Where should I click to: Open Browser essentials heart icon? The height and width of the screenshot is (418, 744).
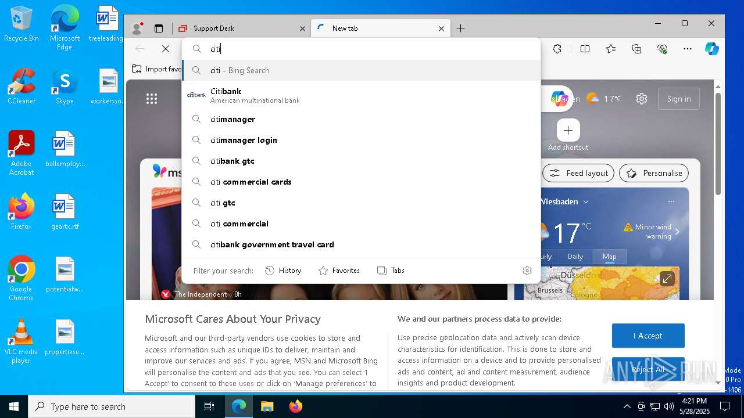pyautogui.click(x=662, y=49)
